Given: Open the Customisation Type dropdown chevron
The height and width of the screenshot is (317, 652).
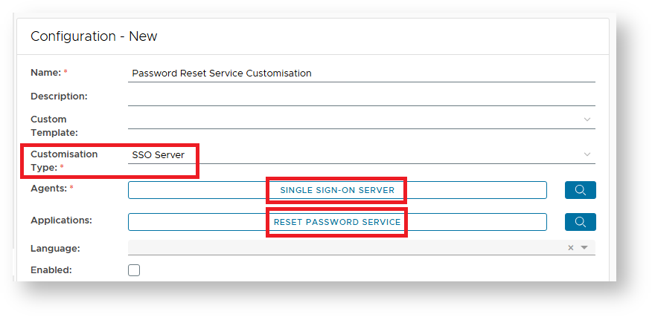Looking at the screenshot, I should point(587,154).
